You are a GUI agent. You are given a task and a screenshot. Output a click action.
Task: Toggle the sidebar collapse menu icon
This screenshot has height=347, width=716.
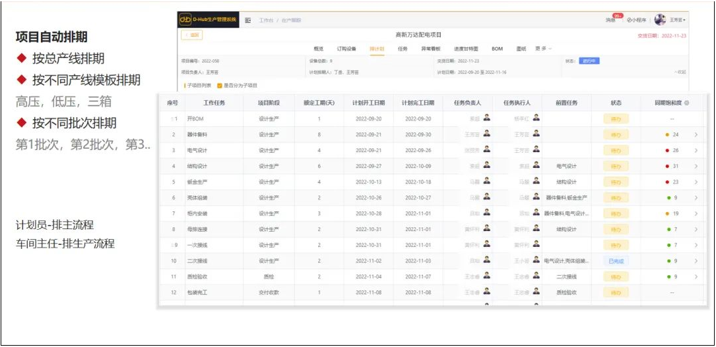(247, 20)
